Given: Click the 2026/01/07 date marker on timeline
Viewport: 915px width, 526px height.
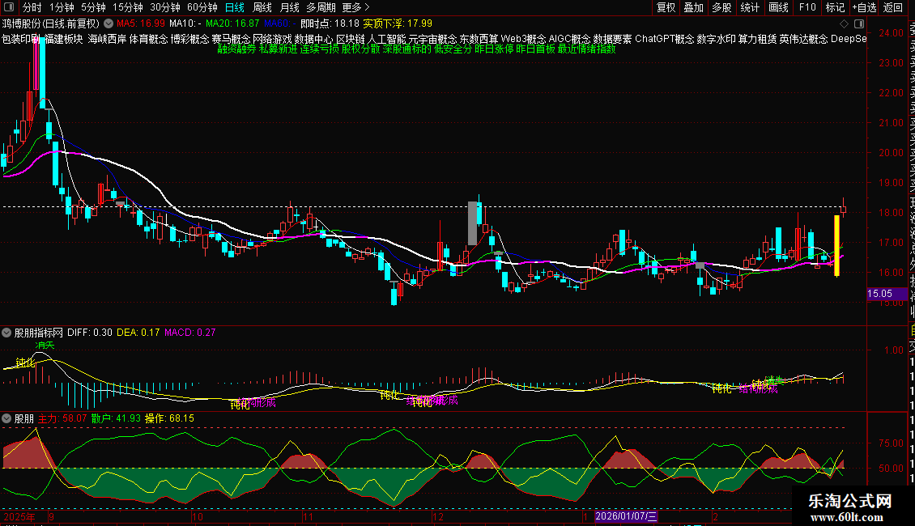Looking at the screenshot, I should tap(627, 515).
